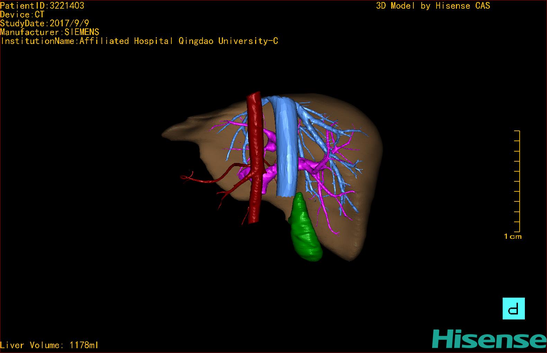Click the Device:CT label

pos(22,15)
